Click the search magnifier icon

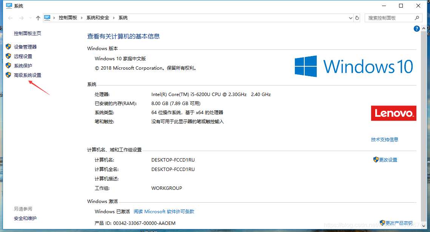[x=417, y=18]
